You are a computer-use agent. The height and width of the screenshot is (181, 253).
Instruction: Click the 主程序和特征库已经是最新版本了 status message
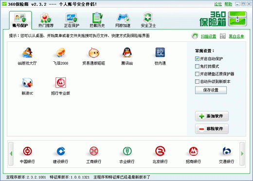(122, 177)
